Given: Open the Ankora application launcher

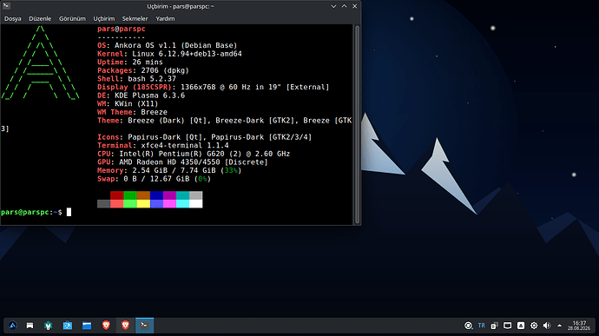Looking at the screenshot, I should (x=13, y=326).
